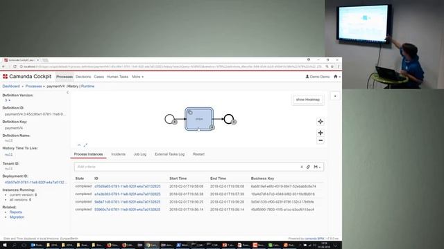Open the Migration related link
This screenshot has width=444, height=249.
pos(17,217)
